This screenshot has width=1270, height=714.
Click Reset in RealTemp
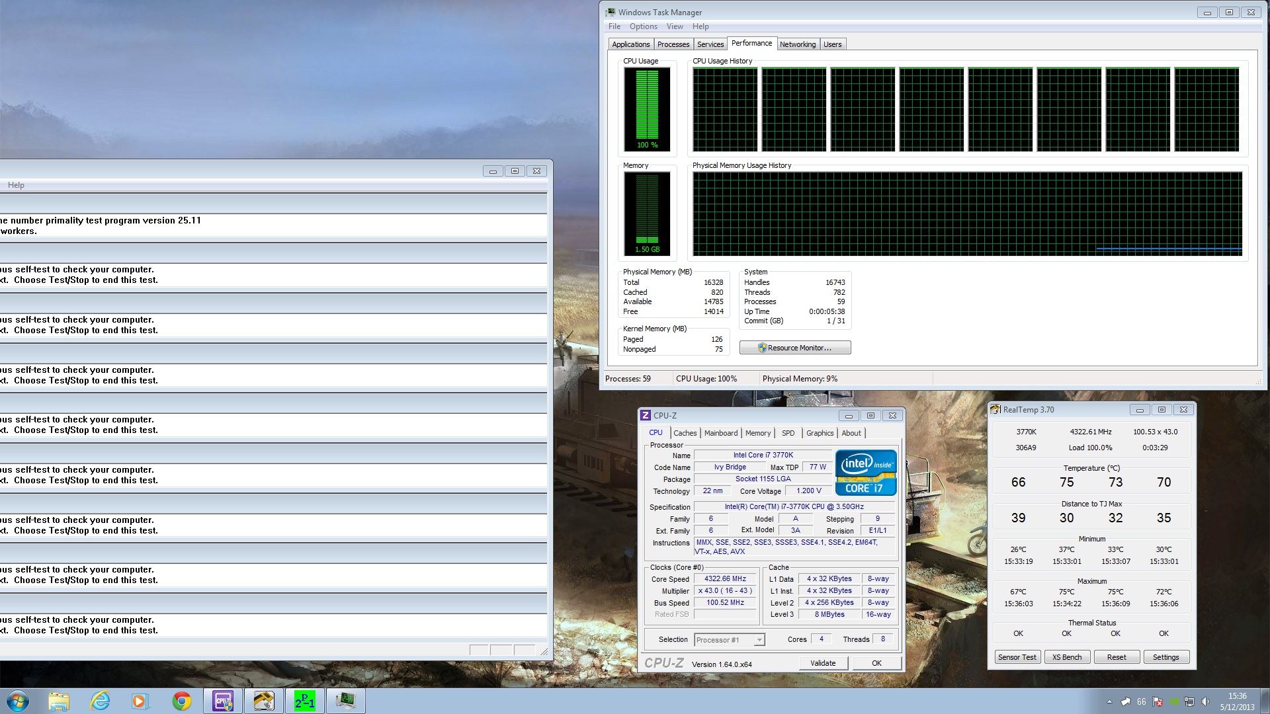[1117, 657]
